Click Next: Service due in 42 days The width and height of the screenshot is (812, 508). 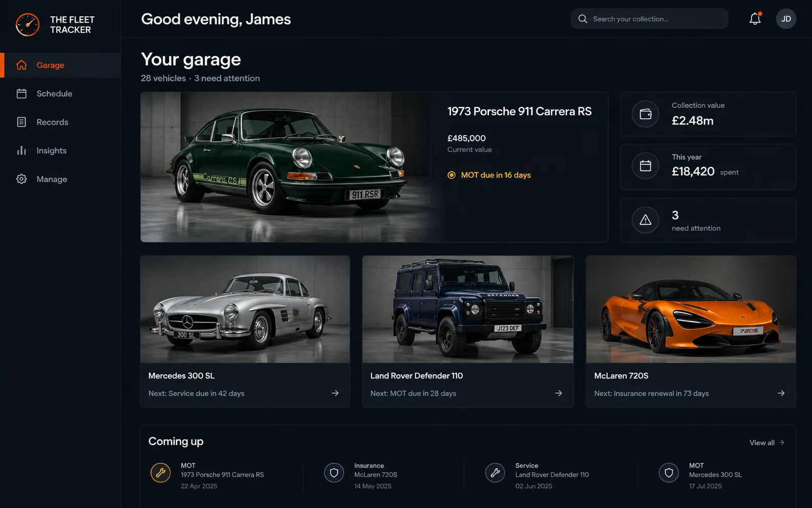[196, 393]
